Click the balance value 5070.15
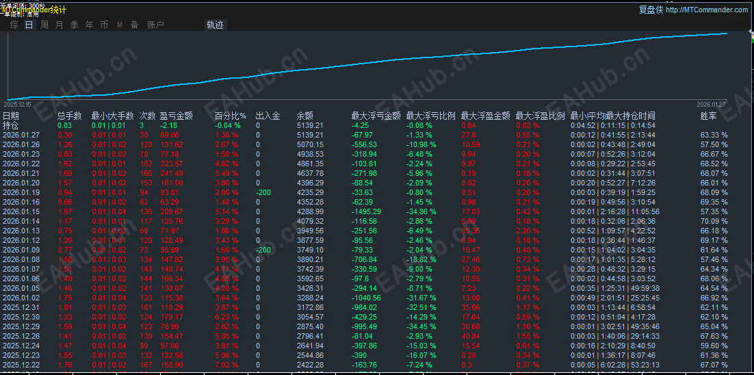The image size is (754, 375). click(310, 144)
